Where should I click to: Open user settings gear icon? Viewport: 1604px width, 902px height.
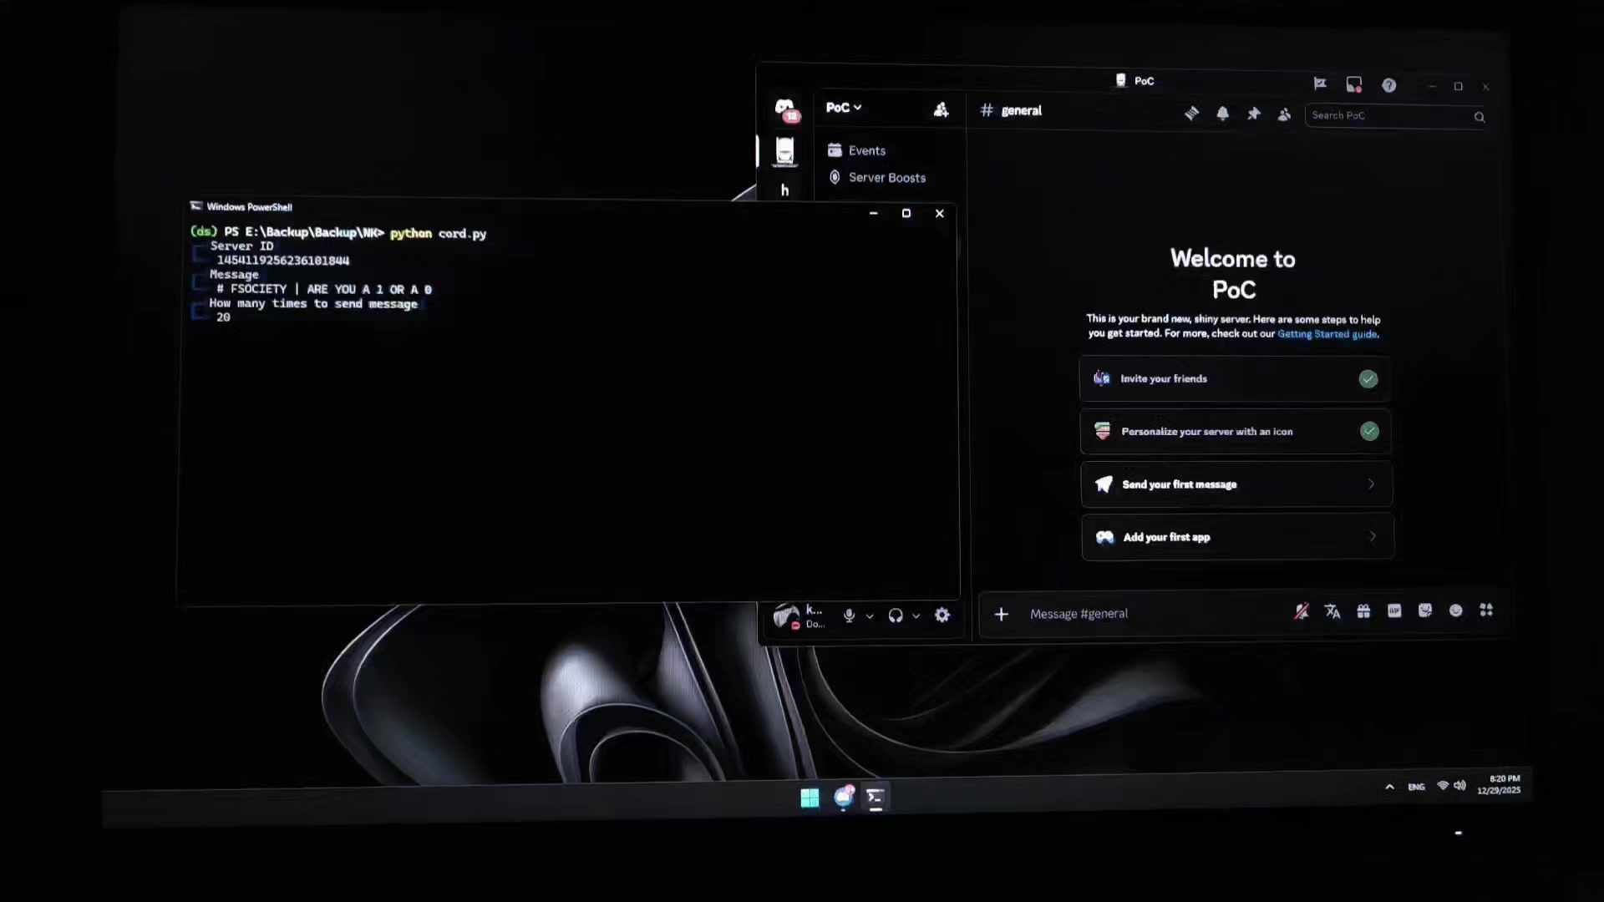[x=942, y=616]
